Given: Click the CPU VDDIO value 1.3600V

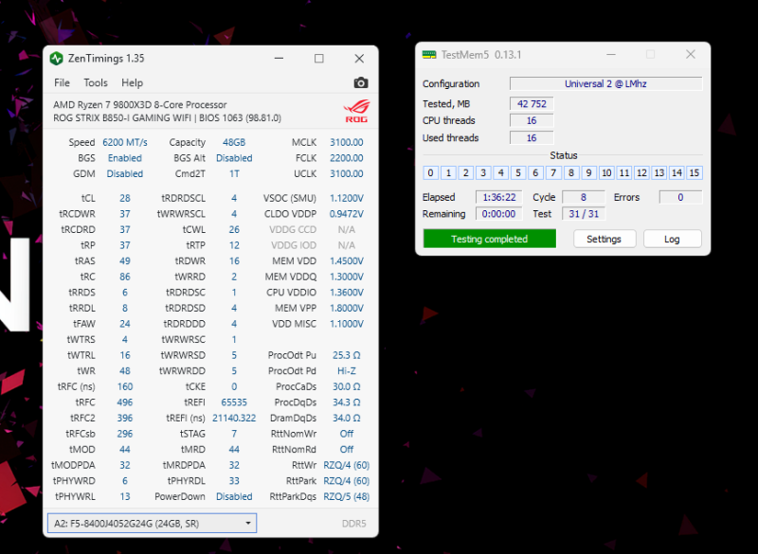Looking at the screenshot, I should (347, 293).
